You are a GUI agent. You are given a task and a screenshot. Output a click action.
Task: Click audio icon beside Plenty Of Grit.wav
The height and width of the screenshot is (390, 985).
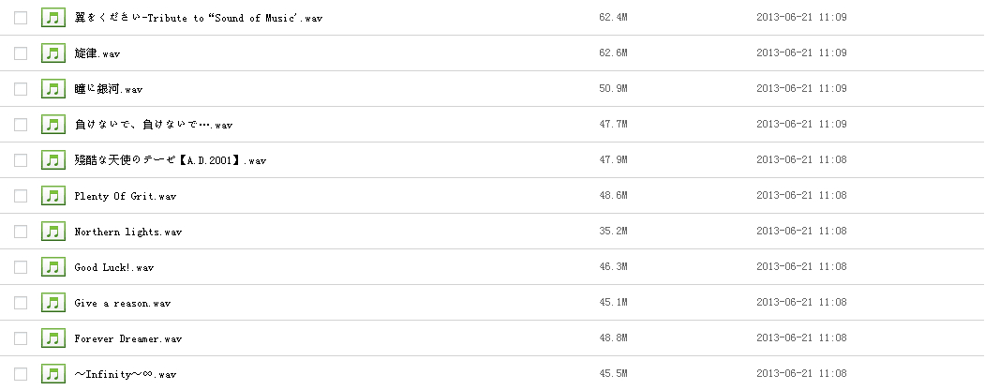click(x=52, y=196)
